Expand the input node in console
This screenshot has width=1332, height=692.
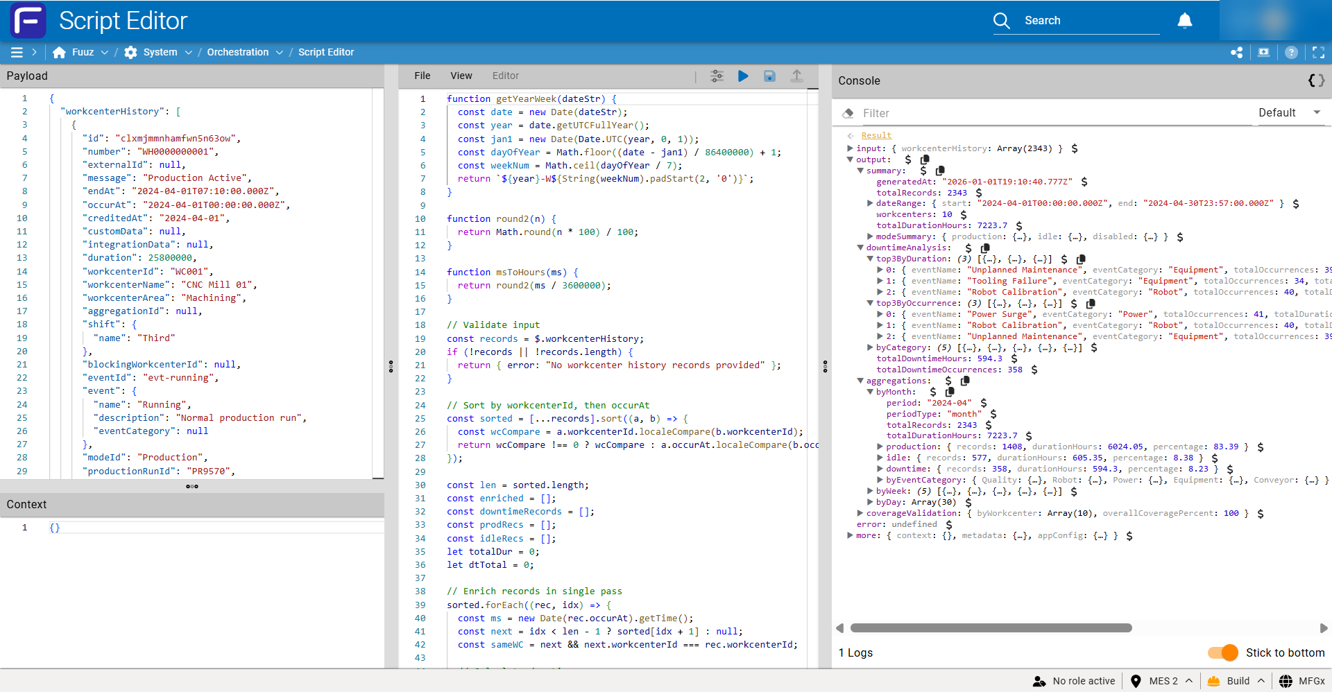point(850,148)
